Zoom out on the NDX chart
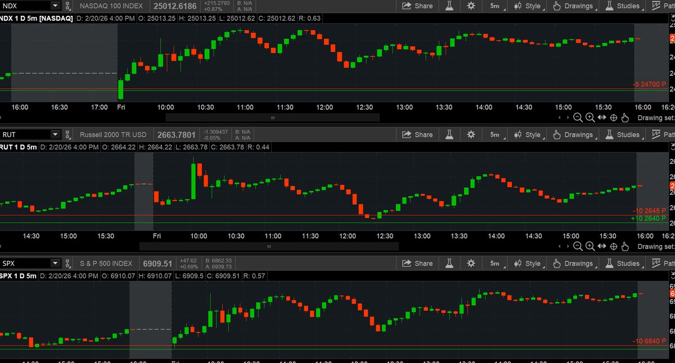The height and width of the screenshot is (363, 675). pyautogui.click(x=578, y=117)
